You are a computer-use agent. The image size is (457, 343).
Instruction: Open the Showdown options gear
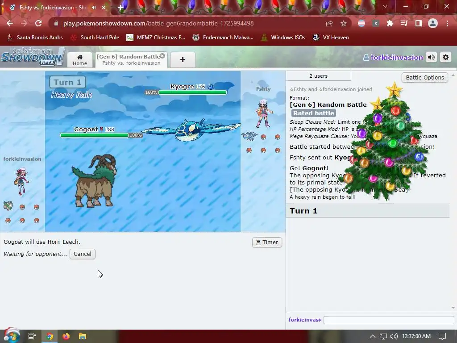(x=446, y=58)
